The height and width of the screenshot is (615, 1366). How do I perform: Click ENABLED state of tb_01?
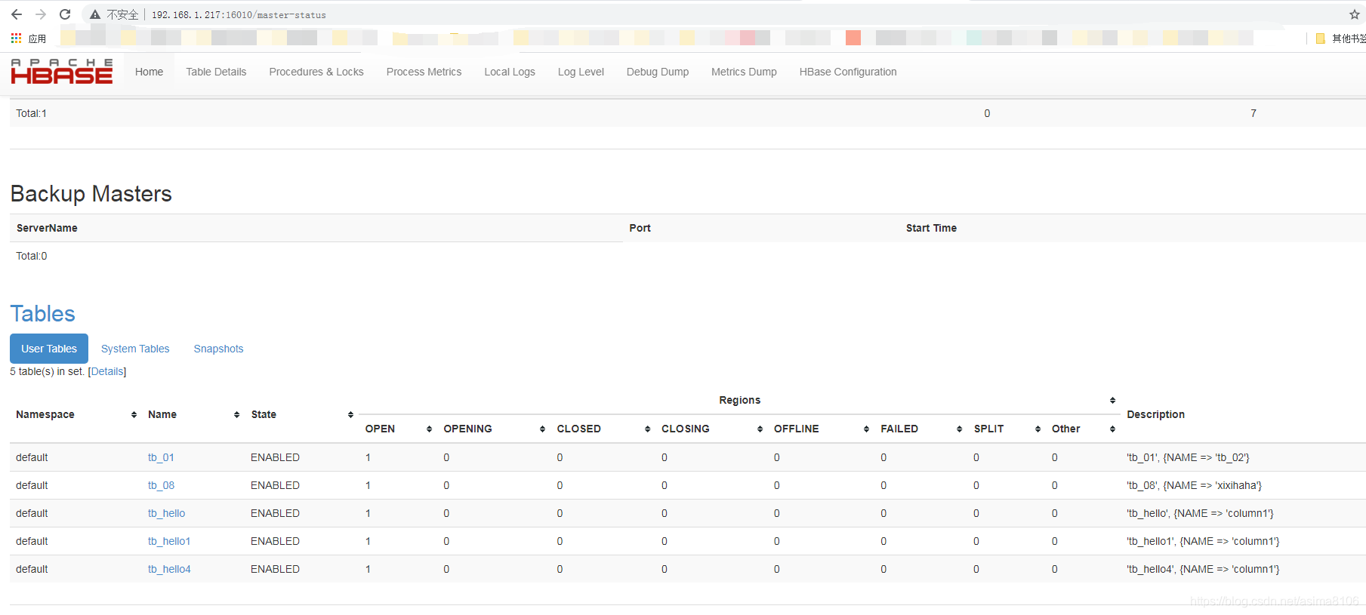tap(275, 457)
